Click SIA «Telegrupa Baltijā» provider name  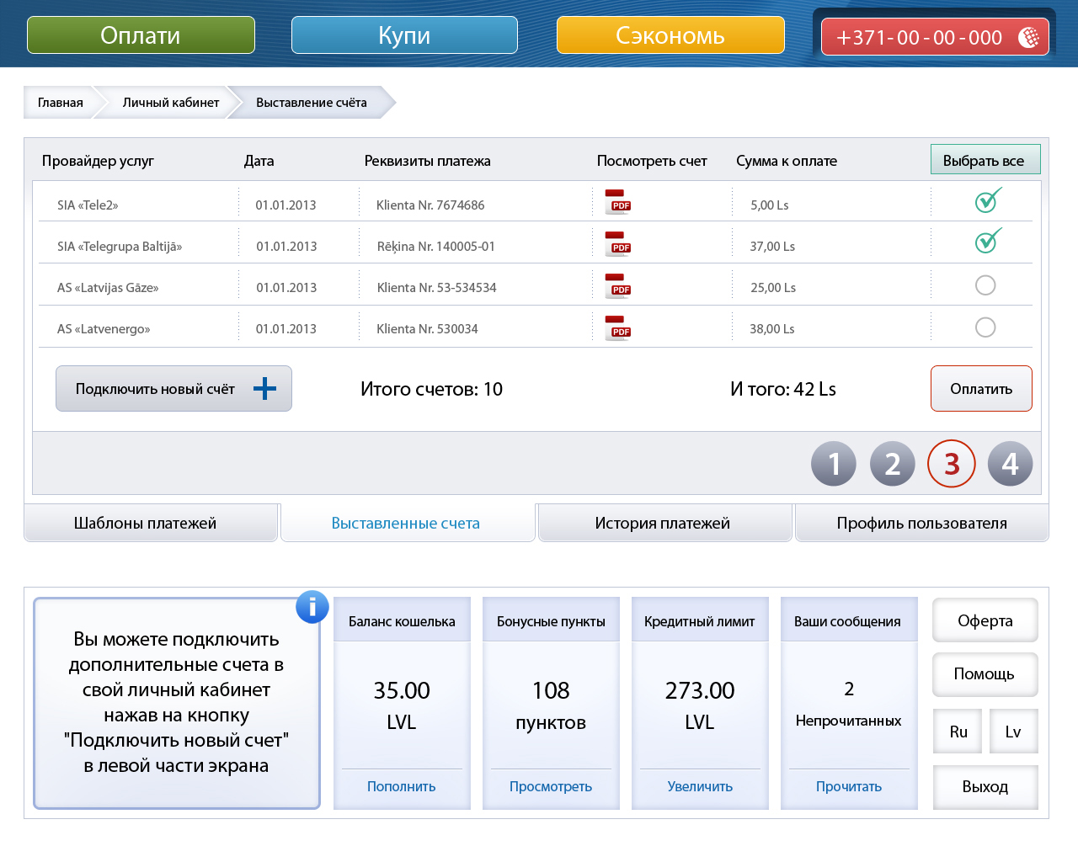pos(120,247)
